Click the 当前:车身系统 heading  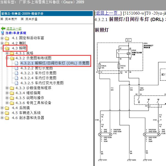[16, 33]
